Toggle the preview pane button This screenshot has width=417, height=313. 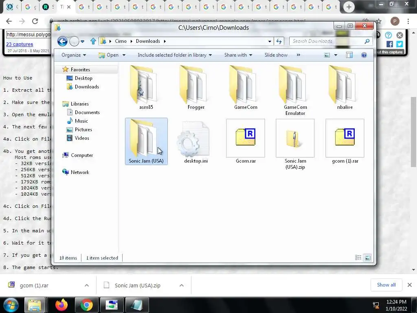point(349,55)
